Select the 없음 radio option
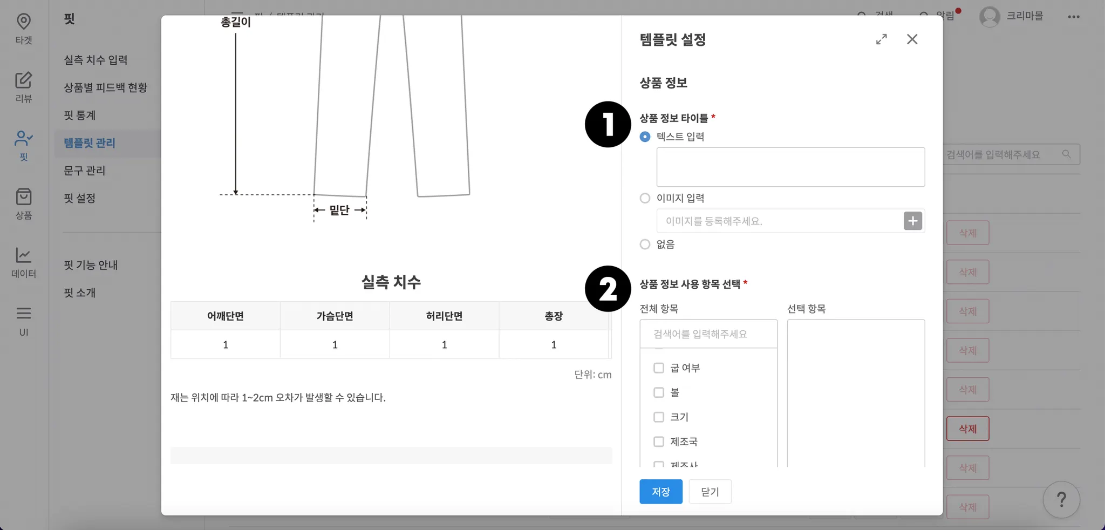The height and width of the screenshot is (530, 1105). pyautogui.click(x=645, y=244)
